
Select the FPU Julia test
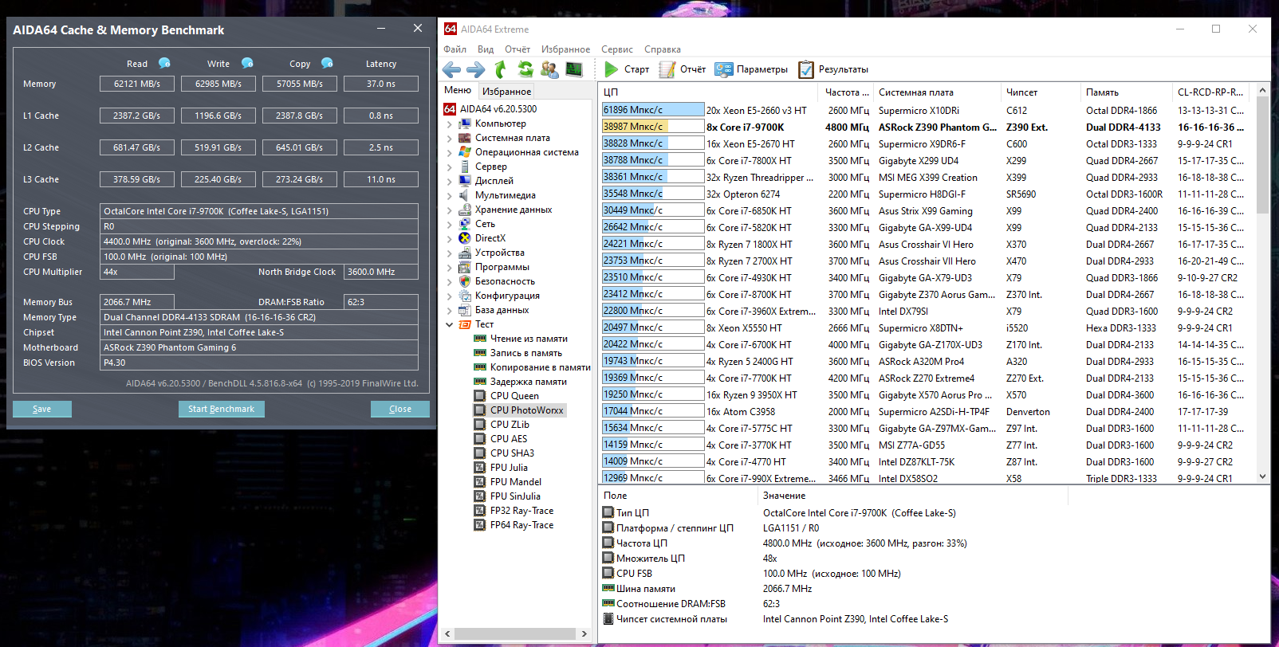coord(509,468)
